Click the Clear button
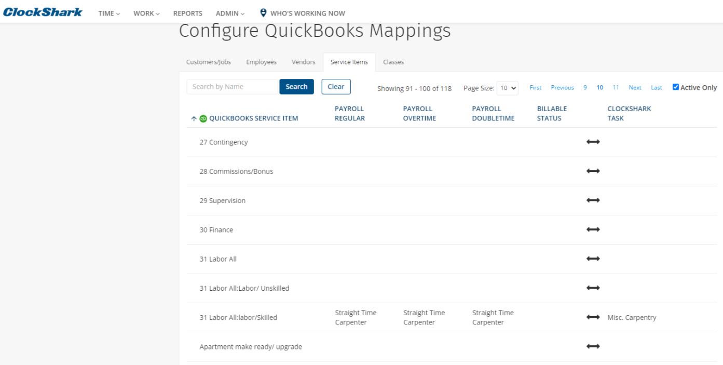This screenshot has width=723, height=365. pyautogui.click(x=336, y=87)
